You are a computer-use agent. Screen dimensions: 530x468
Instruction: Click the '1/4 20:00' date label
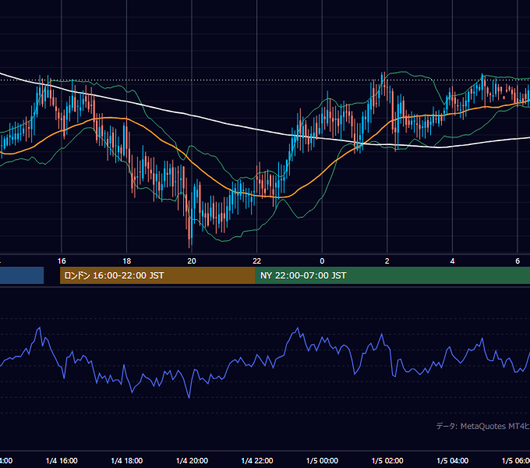pos(192,460)
